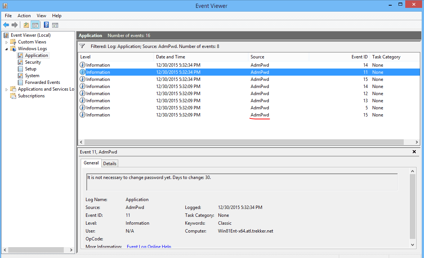Click Logged value 12/30/2015 5:32:34 PM

coord(240,207)
